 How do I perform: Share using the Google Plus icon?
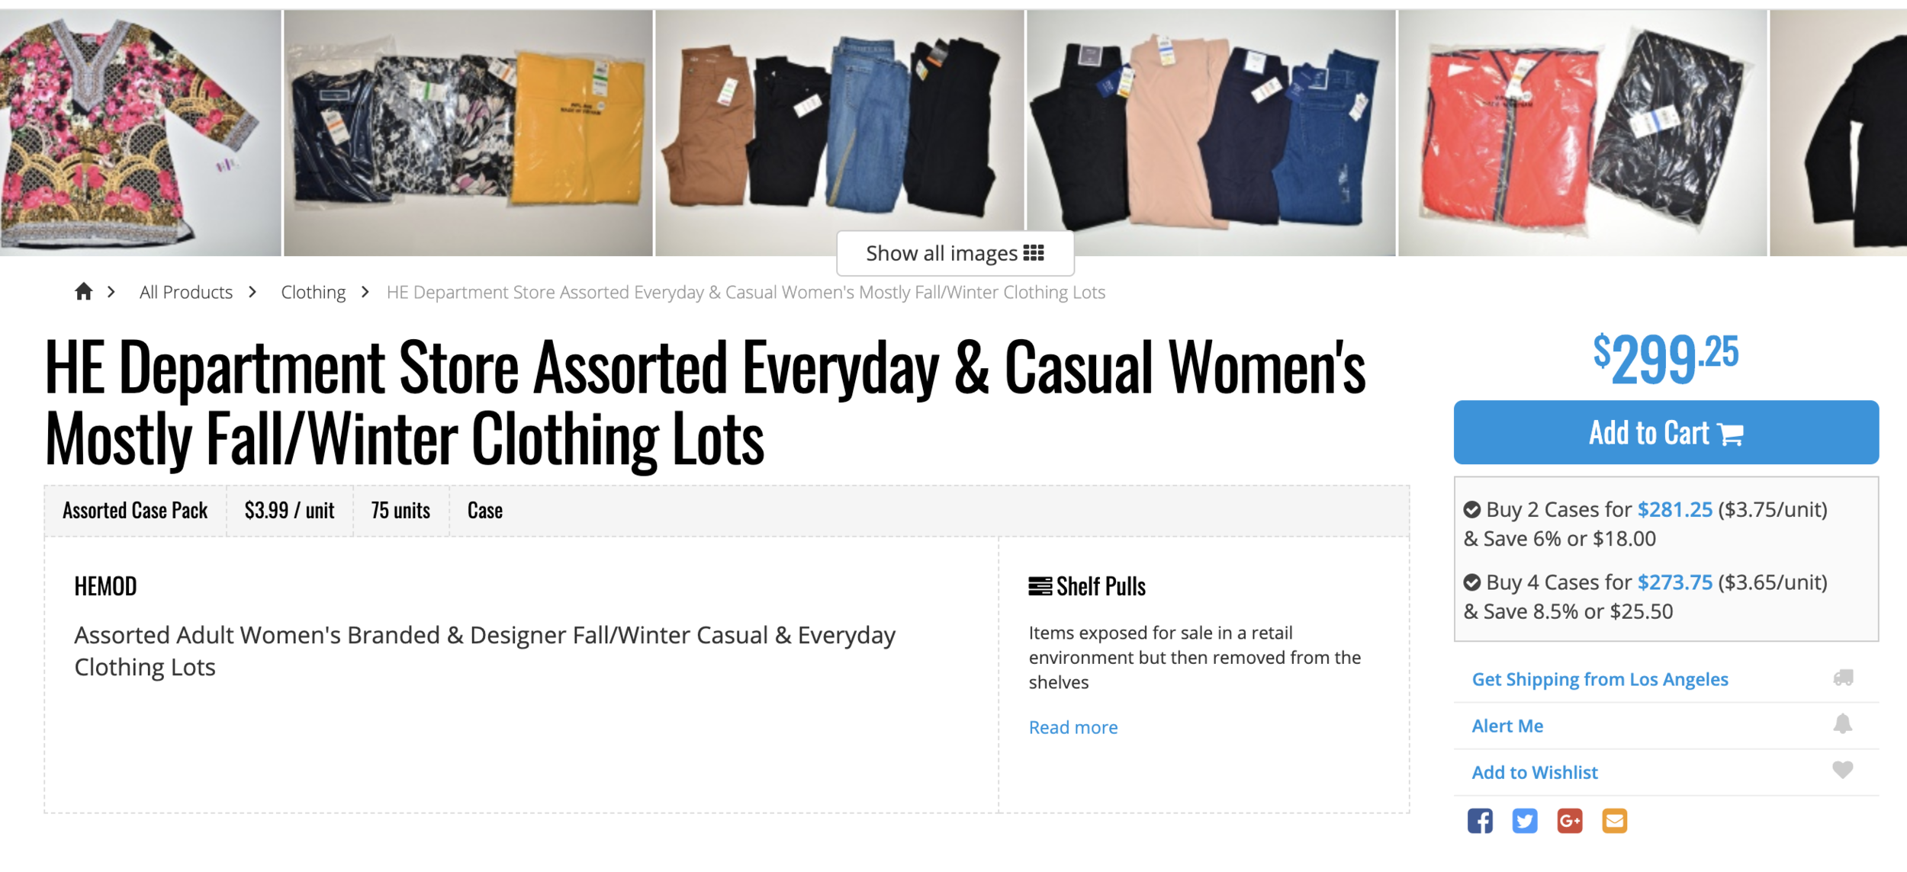1570,821
